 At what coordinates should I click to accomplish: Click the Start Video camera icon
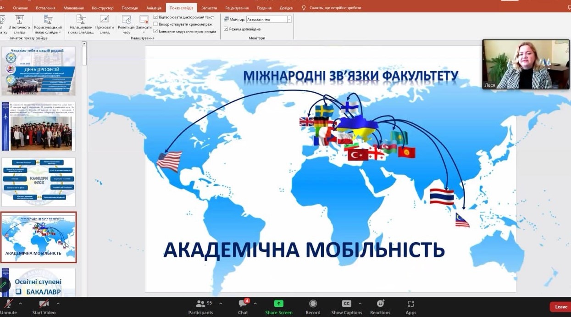click(44, 304)
